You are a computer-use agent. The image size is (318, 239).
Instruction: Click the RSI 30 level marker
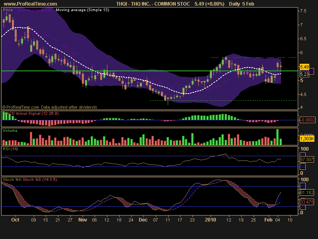pyautogui.click(x=302, y=167)
